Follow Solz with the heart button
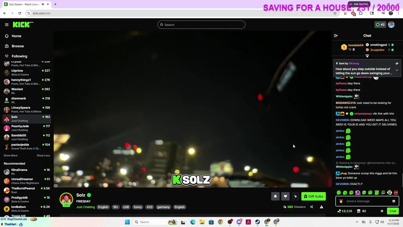Image resolution: width=403 pixels, height=227 pixels. pyautogui.click(x=285, y=196)
